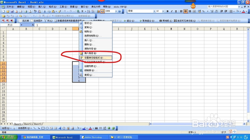Image resolution: width=250 pixels, height=140 pixels.
Task: Open the Borders dropdown arrow
Action: tap(234, 11)
